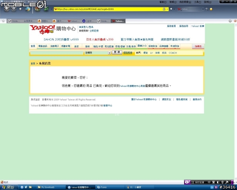237x190 pixels.
Task: Click in the shopping search input field
Action: tap(57, 53)
